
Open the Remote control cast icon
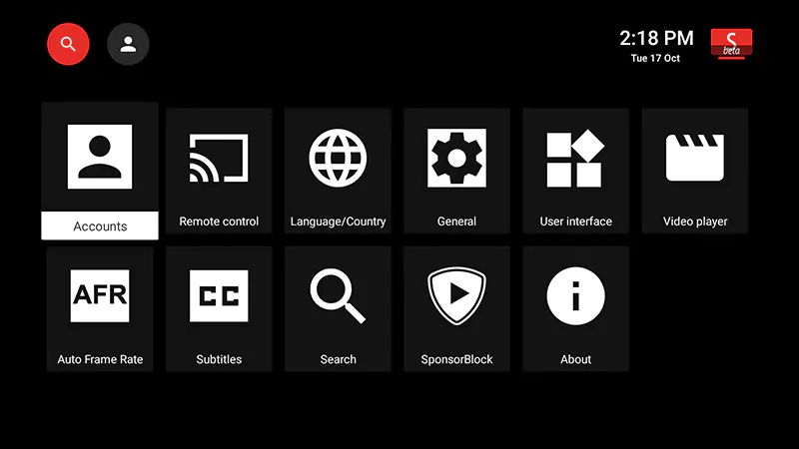[219, 158]
